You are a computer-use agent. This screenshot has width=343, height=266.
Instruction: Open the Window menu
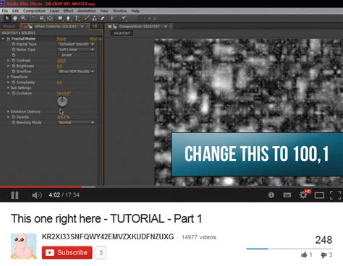point(119,11)
